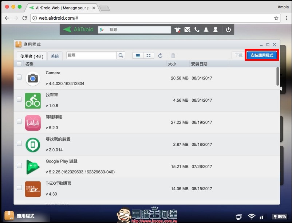Switch to list view
292x223 pixels.
[138, 55]
